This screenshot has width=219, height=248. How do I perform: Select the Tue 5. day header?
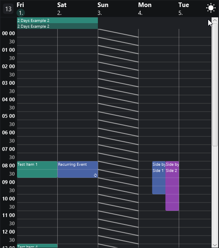(184, 9)
